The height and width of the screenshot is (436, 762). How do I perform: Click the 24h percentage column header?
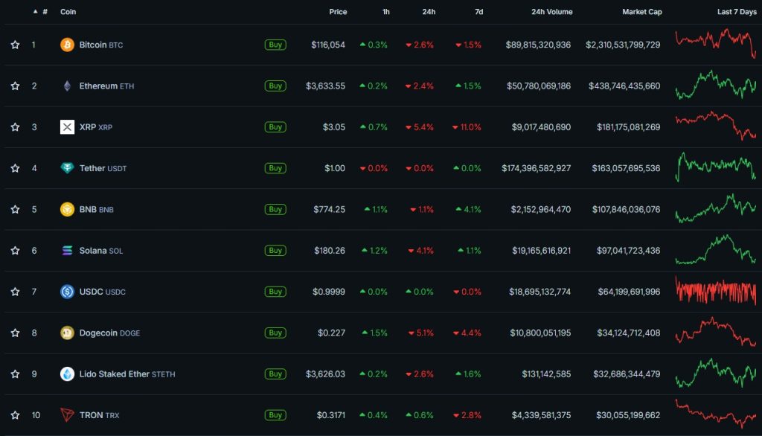tap(428, 11)
